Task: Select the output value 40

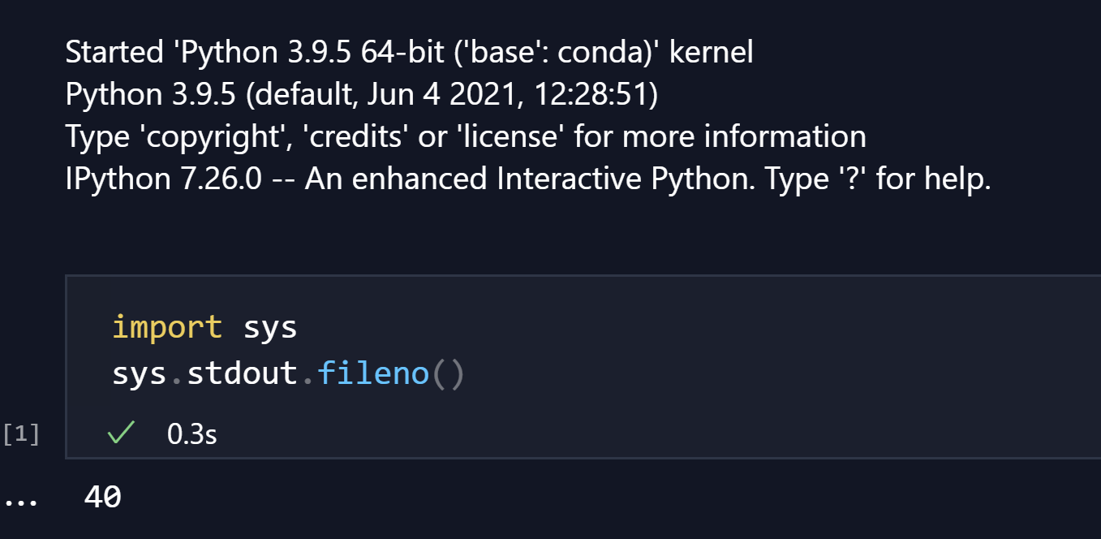Action: tap(101, 496)
